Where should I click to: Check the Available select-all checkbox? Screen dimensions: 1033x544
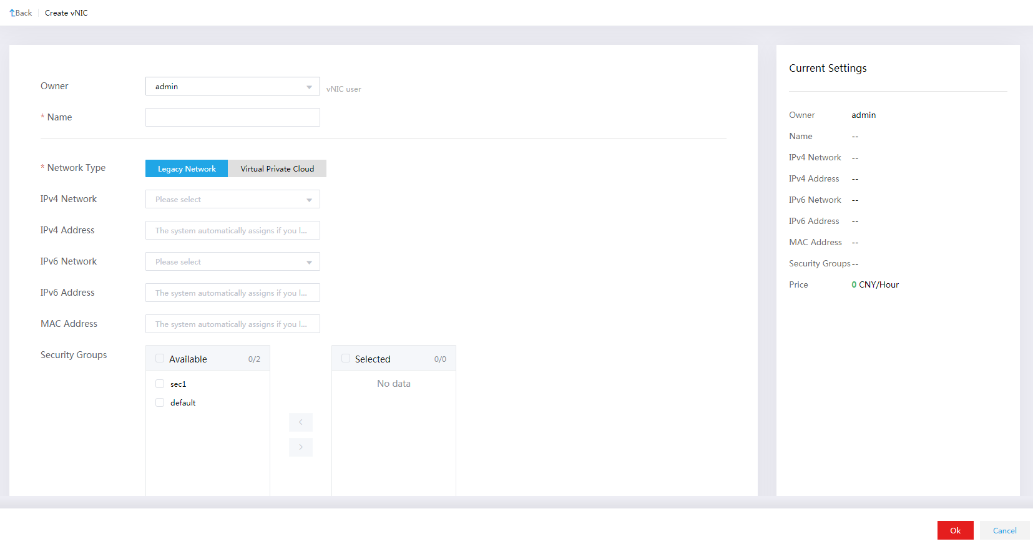160,359
